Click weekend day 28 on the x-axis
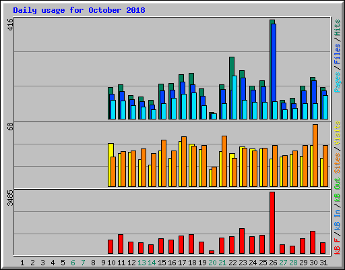Screen dimensions: 345x270 coord(293,263)
